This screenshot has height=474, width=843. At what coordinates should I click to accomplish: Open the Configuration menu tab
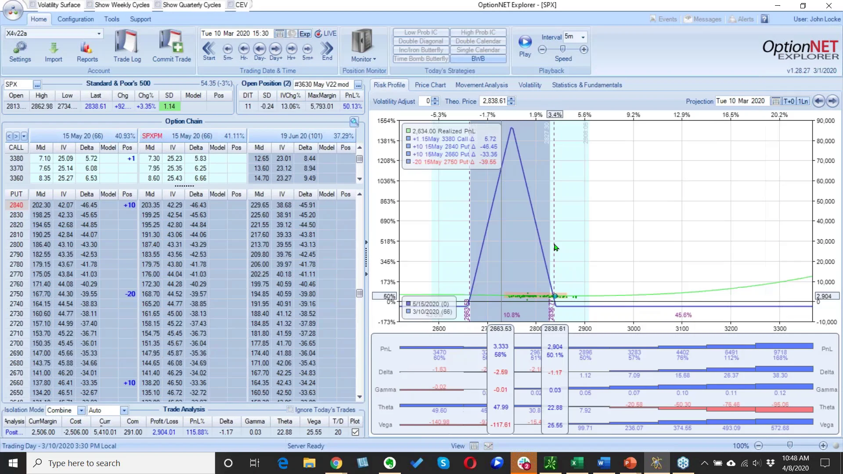(x=76, y=19)
